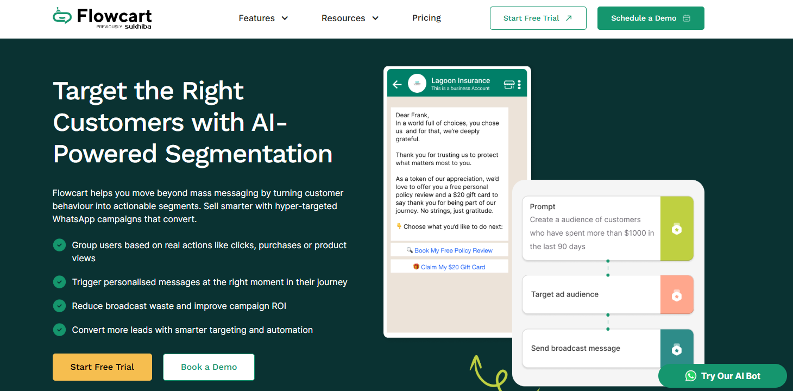The height and width of the screenshot is (391, 793).
Task: Select the Prompt card text
Action: (592, 226)
